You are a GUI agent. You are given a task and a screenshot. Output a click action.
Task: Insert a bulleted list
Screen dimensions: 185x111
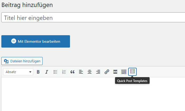pyautogui.click(x=55, y=72)
